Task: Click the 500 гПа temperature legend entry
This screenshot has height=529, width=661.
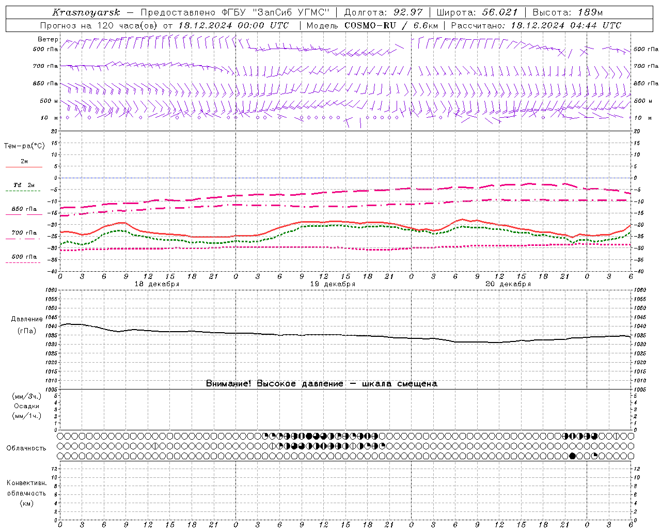Action: pyautogui.click(x=24, y=257)
